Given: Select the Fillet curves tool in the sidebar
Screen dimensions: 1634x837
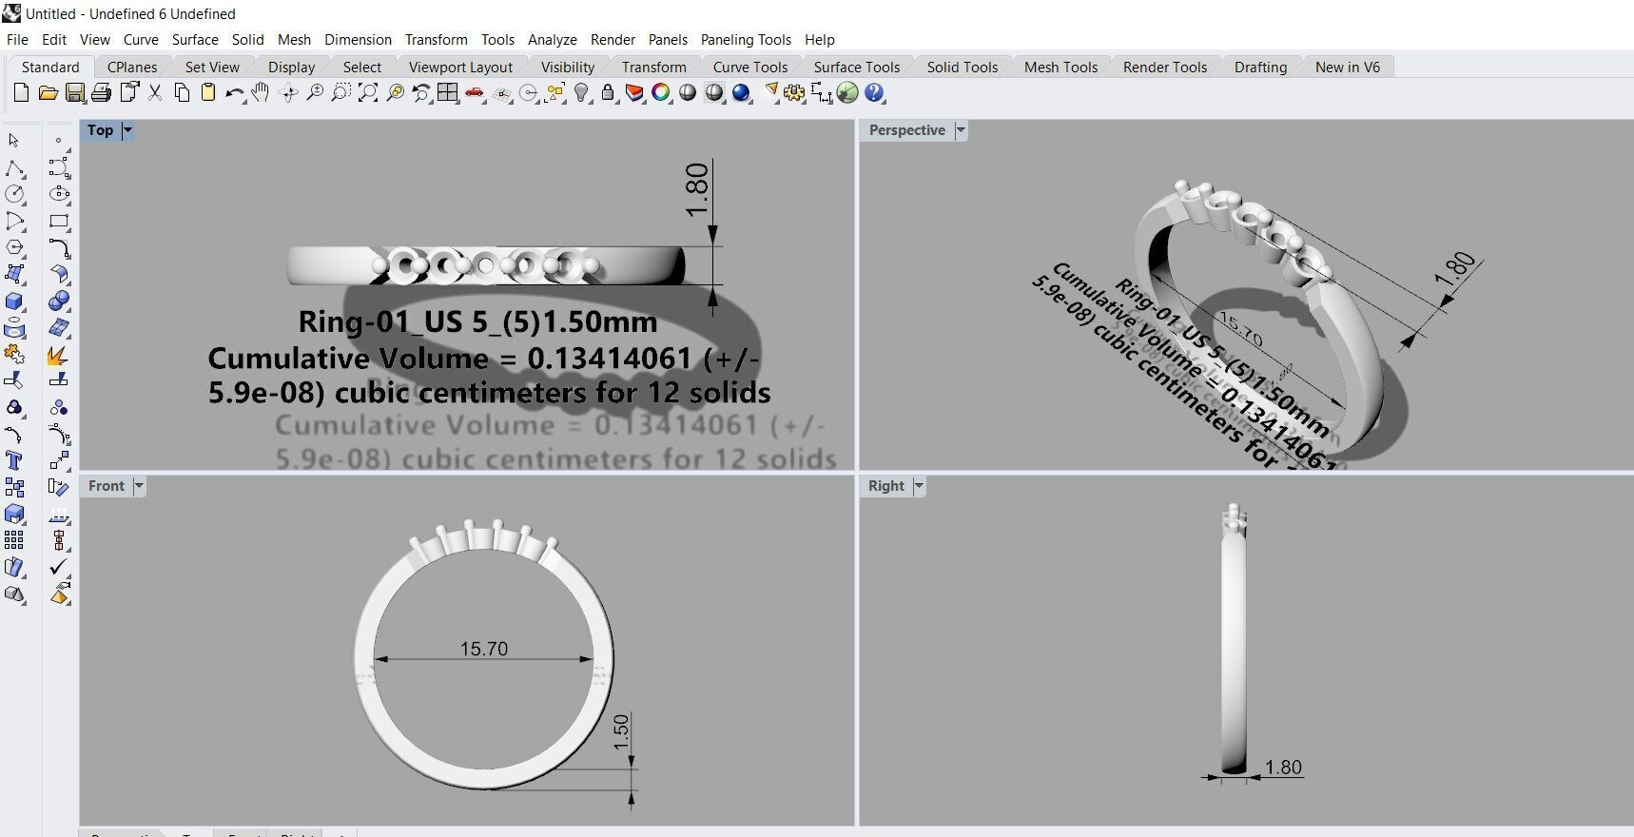Looking at the screenshot, I should (x=59, y=247).
